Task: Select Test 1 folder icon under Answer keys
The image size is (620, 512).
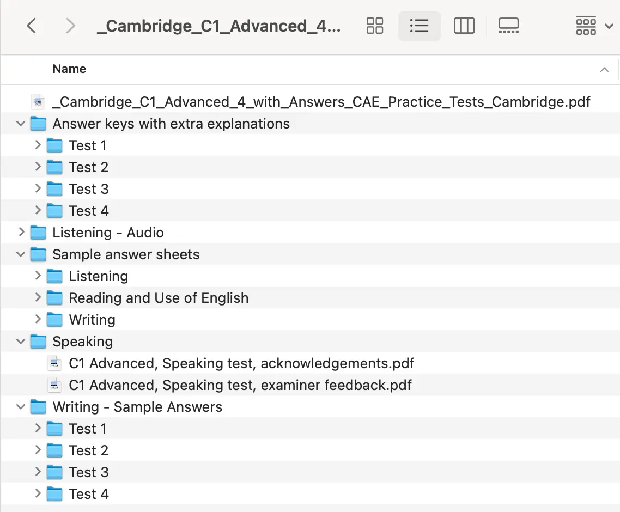Action: coord(54,145)
